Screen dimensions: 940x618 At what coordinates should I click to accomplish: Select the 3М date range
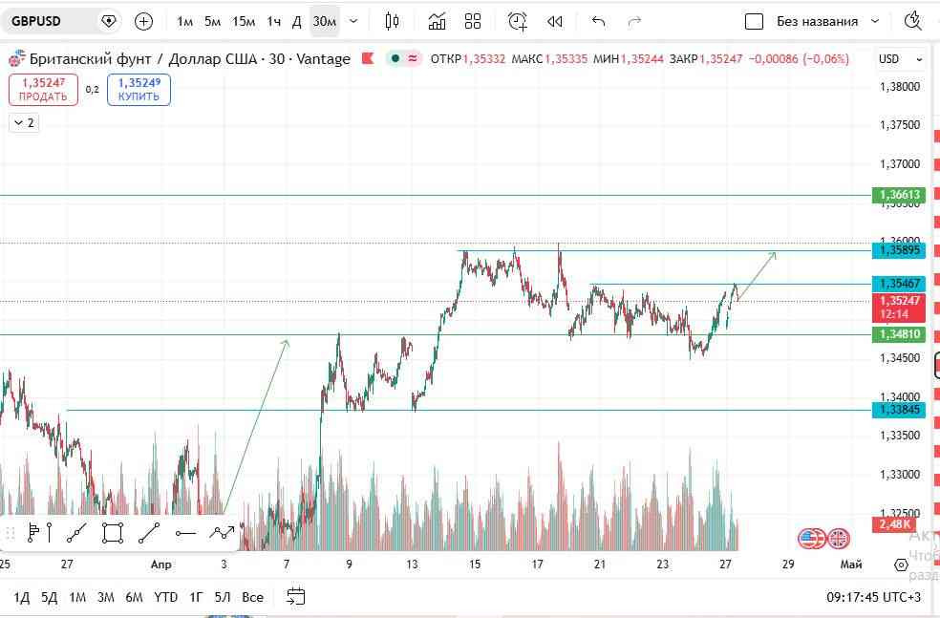(105, 597)
